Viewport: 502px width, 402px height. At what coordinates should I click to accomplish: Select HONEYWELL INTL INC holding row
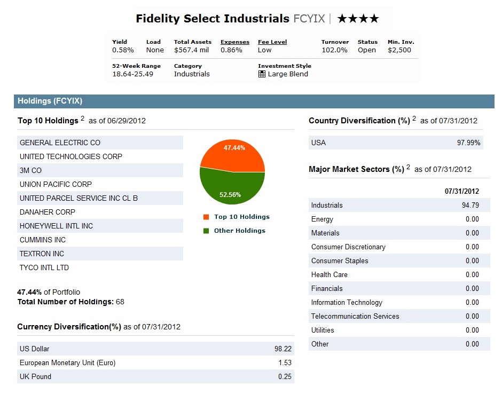(100, 226)
